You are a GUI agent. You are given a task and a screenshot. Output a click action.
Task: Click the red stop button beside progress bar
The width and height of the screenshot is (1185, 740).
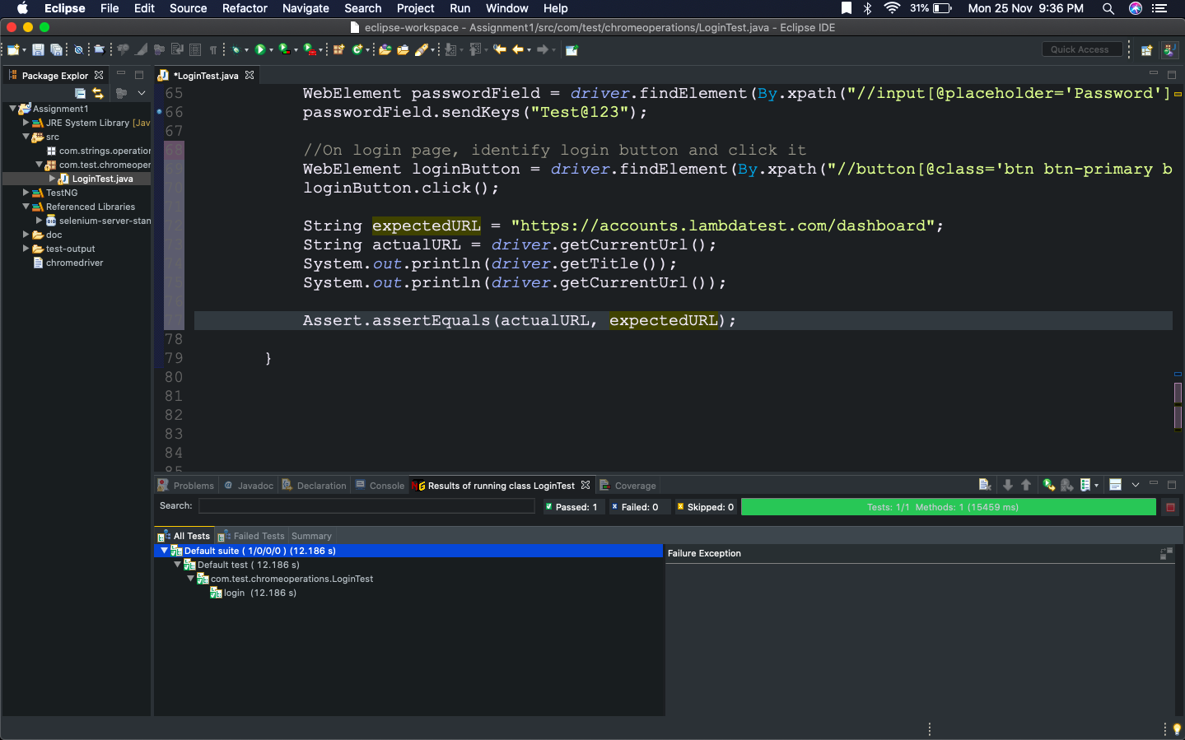(x=1169, y=507)
